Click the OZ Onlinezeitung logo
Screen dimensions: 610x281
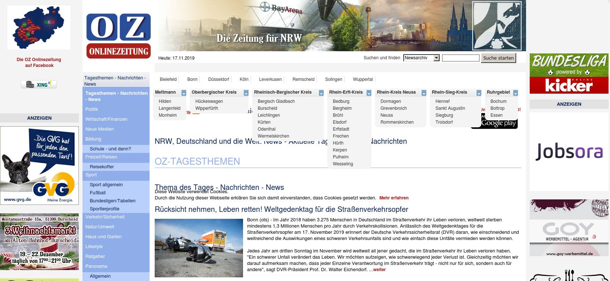pyautogui.click(x=118, y=36)
